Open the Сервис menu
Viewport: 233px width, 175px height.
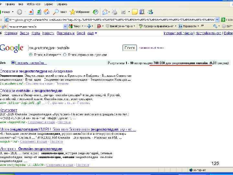pyautogui.click(x=49, y=4)
